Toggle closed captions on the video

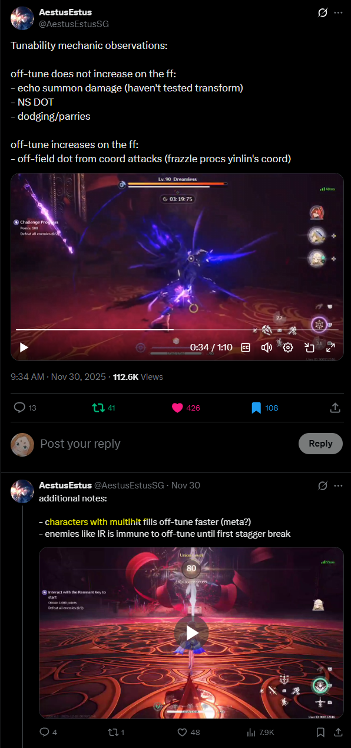click(x=246, y=347)
